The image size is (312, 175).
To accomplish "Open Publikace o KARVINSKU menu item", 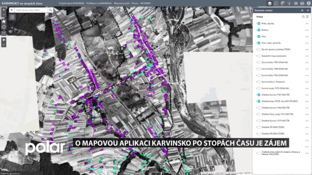I will (x=99, y=3).
